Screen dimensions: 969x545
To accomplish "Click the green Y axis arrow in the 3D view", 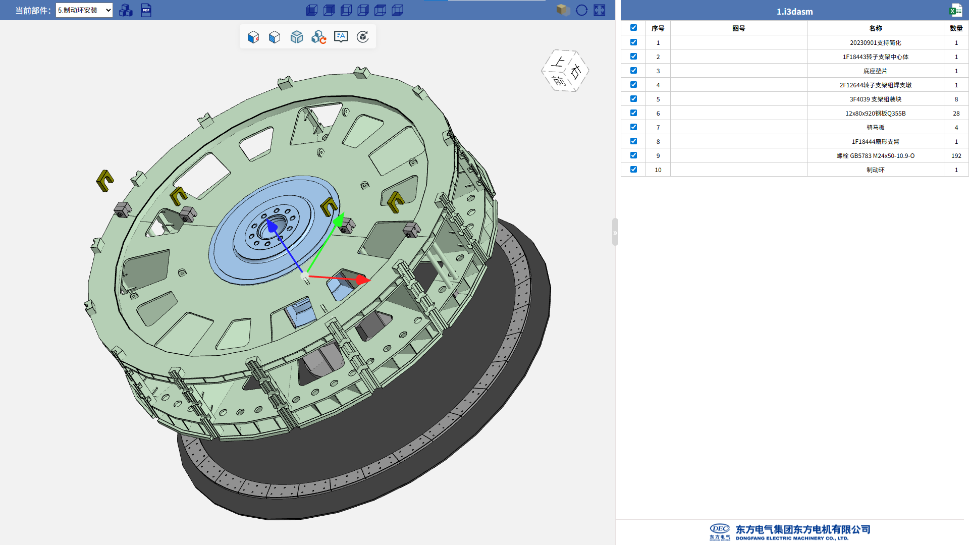I will [x=338, y=220].
